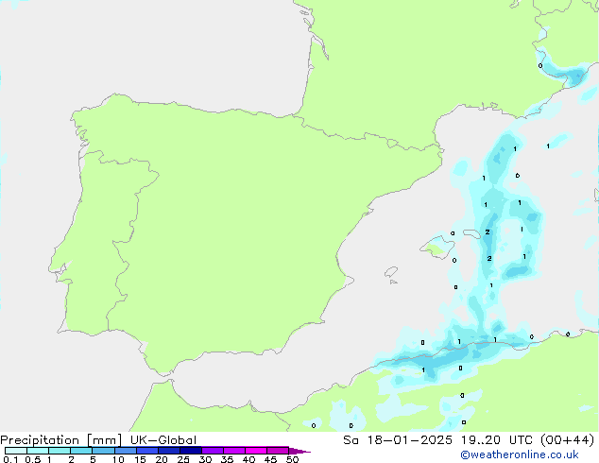The image size is (599, 463).
Task: Click the 1–2 mm legend color
Action: click(x=60, y=451)
